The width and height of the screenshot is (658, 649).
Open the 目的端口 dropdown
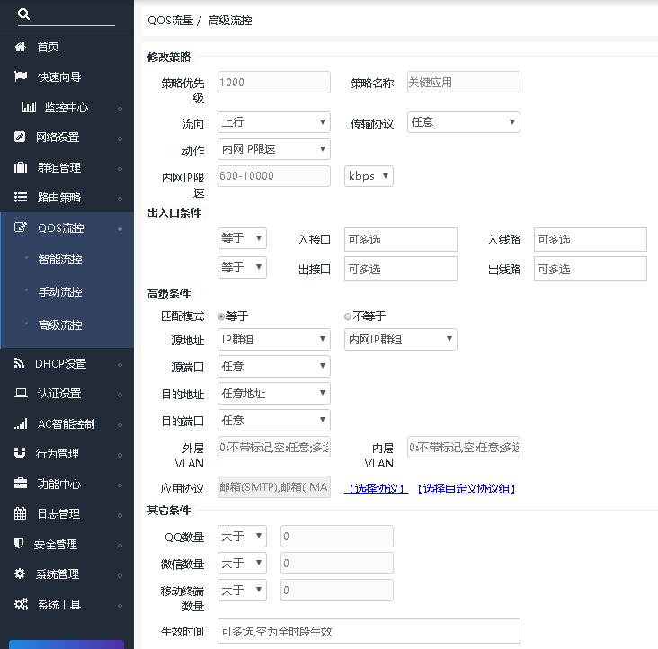pyautogui.click(x=274, y=420)
